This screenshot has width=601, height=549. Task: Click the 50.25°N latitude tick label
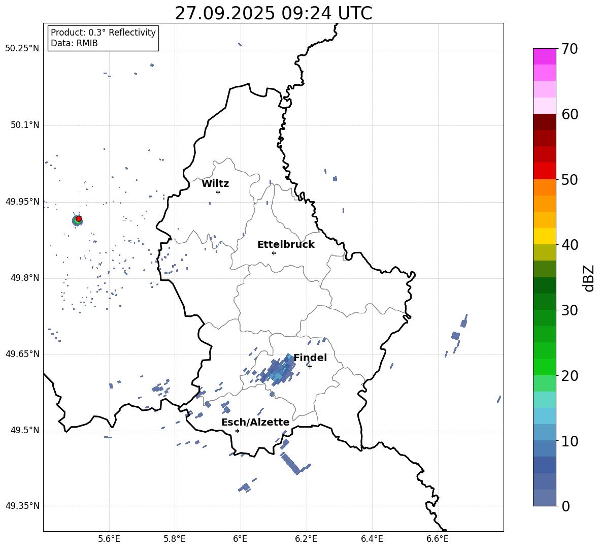click(x=22, y=49)
